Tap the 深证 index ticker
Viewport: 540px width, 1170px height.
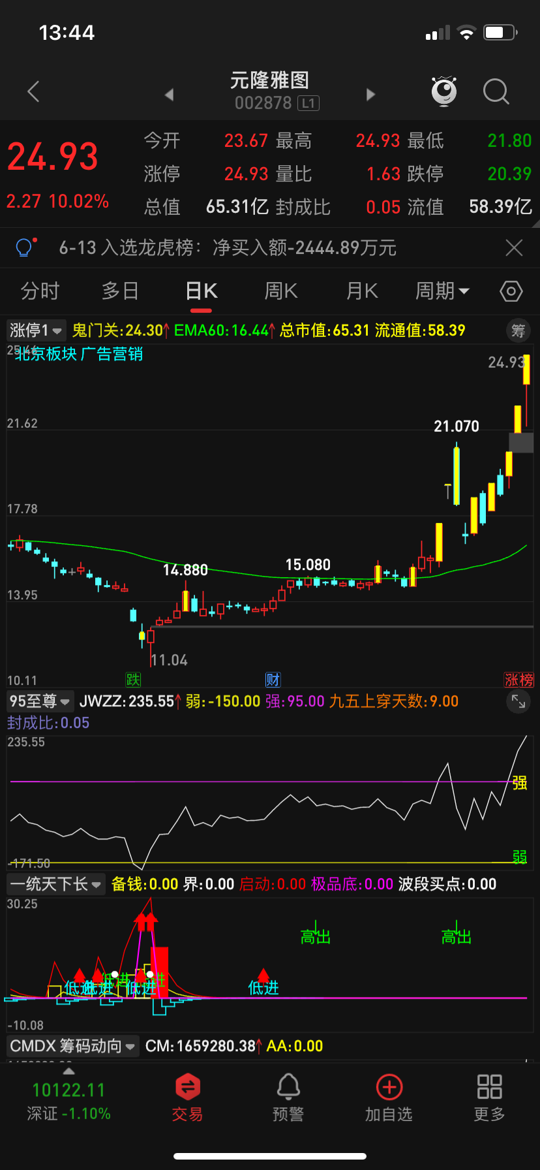click(68, 1101)
